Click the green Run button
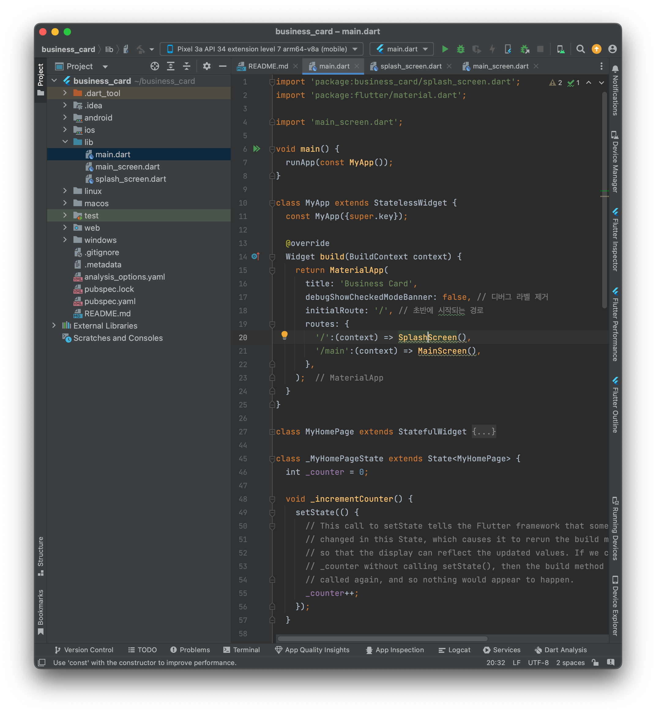The image size is (656, 714). 445,49
